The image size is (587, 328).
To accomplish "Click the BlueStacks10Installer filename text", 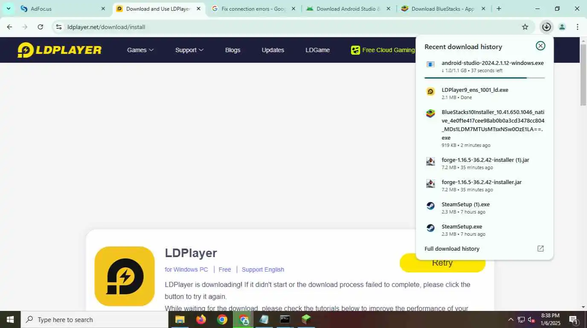I will (x=493, y=125).
